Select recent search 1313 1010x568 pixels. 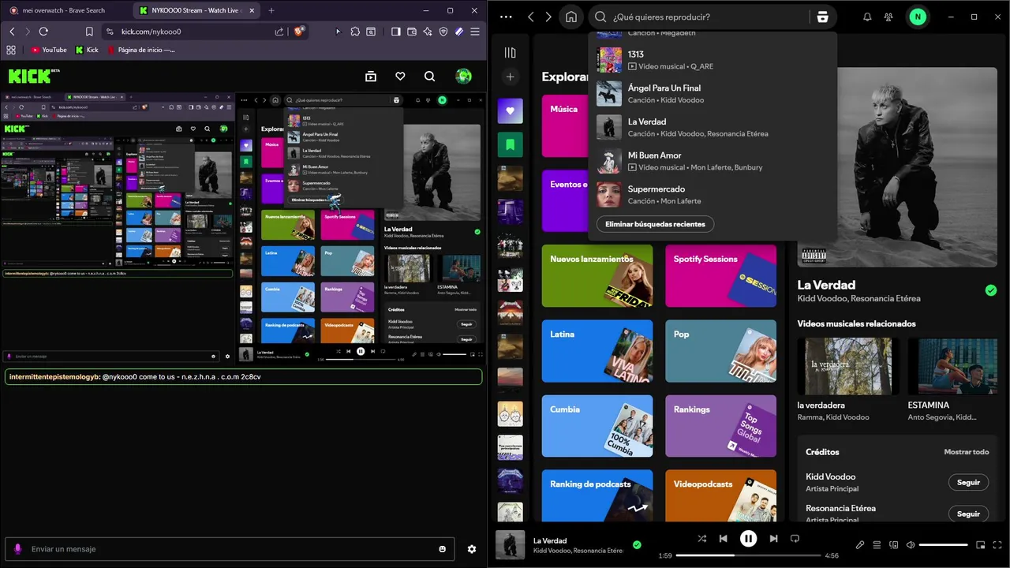click(712, 60)
